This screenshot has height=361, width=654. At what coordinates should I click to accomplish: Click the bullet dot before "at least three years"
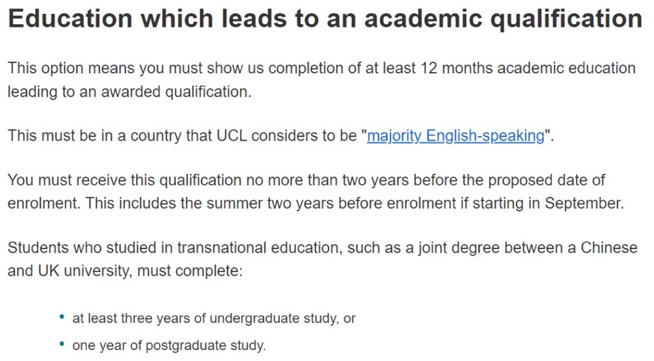coord(62,317)
